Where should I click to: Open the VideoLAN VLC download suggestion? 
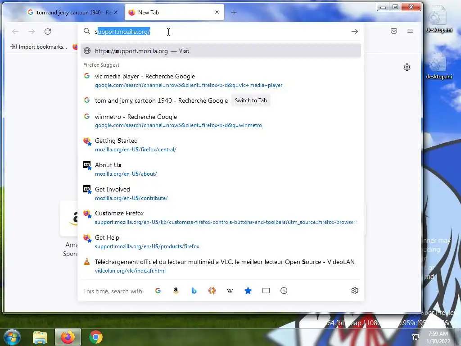point(221,266)
